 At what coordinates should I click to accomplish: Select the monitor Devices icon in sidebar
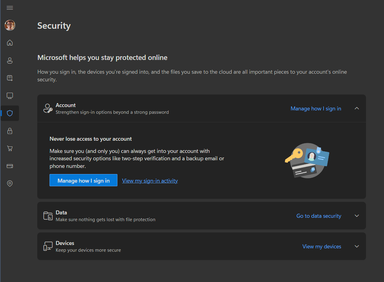(x=10, y=96)
